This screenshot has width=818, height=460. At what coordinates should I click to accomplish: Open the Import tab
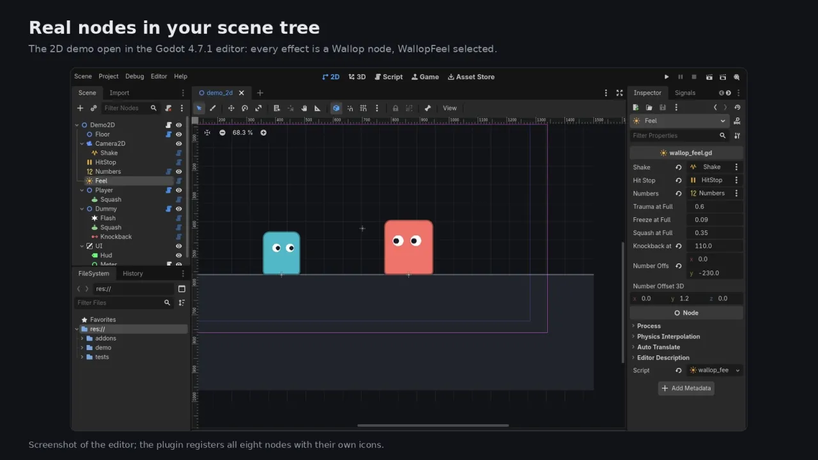click(x=120, y=93)
